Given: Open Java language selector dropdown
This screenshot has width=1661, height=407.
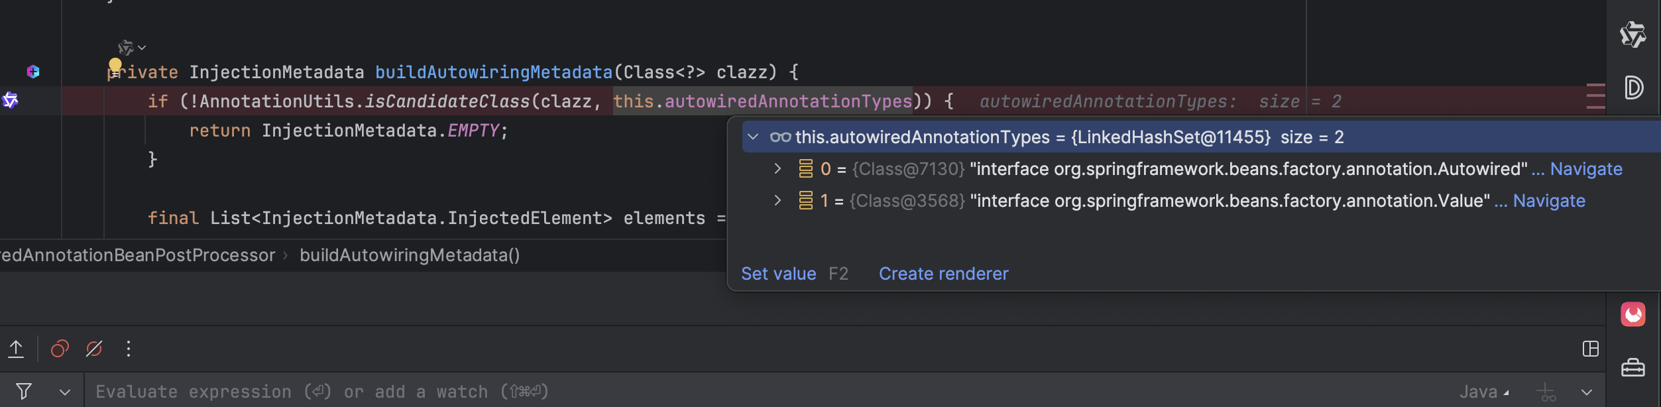Looking at the screenshot, I should (1483, 392).
